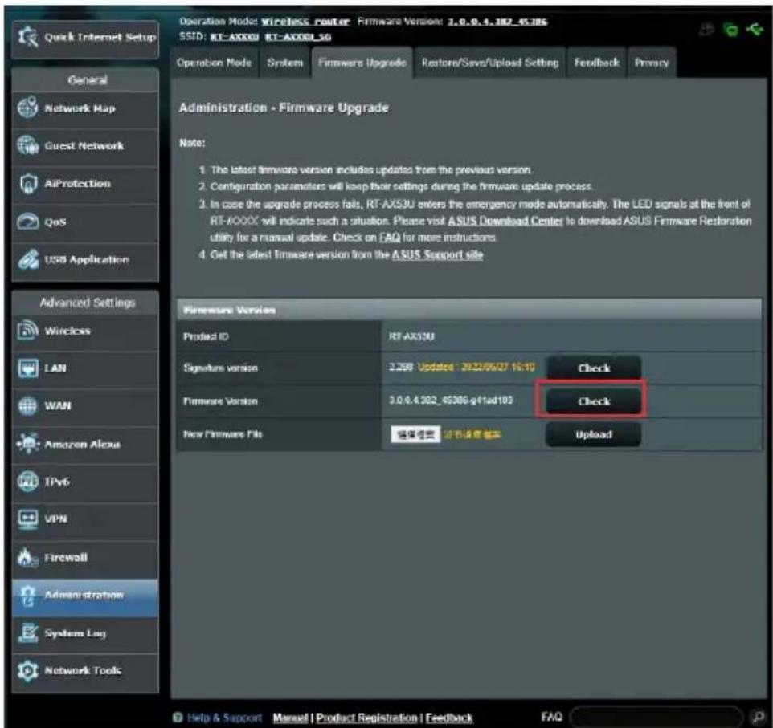Viewport: 773px width, 728px height.
Task: Open the Amazon Alexa page
Action: 85,445
